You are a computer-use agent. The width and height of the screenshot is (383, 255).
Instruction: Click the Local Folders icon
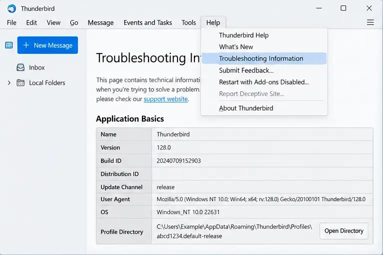coord(20,83)
